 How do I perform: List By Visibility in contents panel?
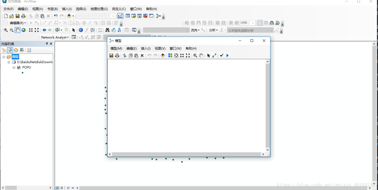click(x=16, y=50)
